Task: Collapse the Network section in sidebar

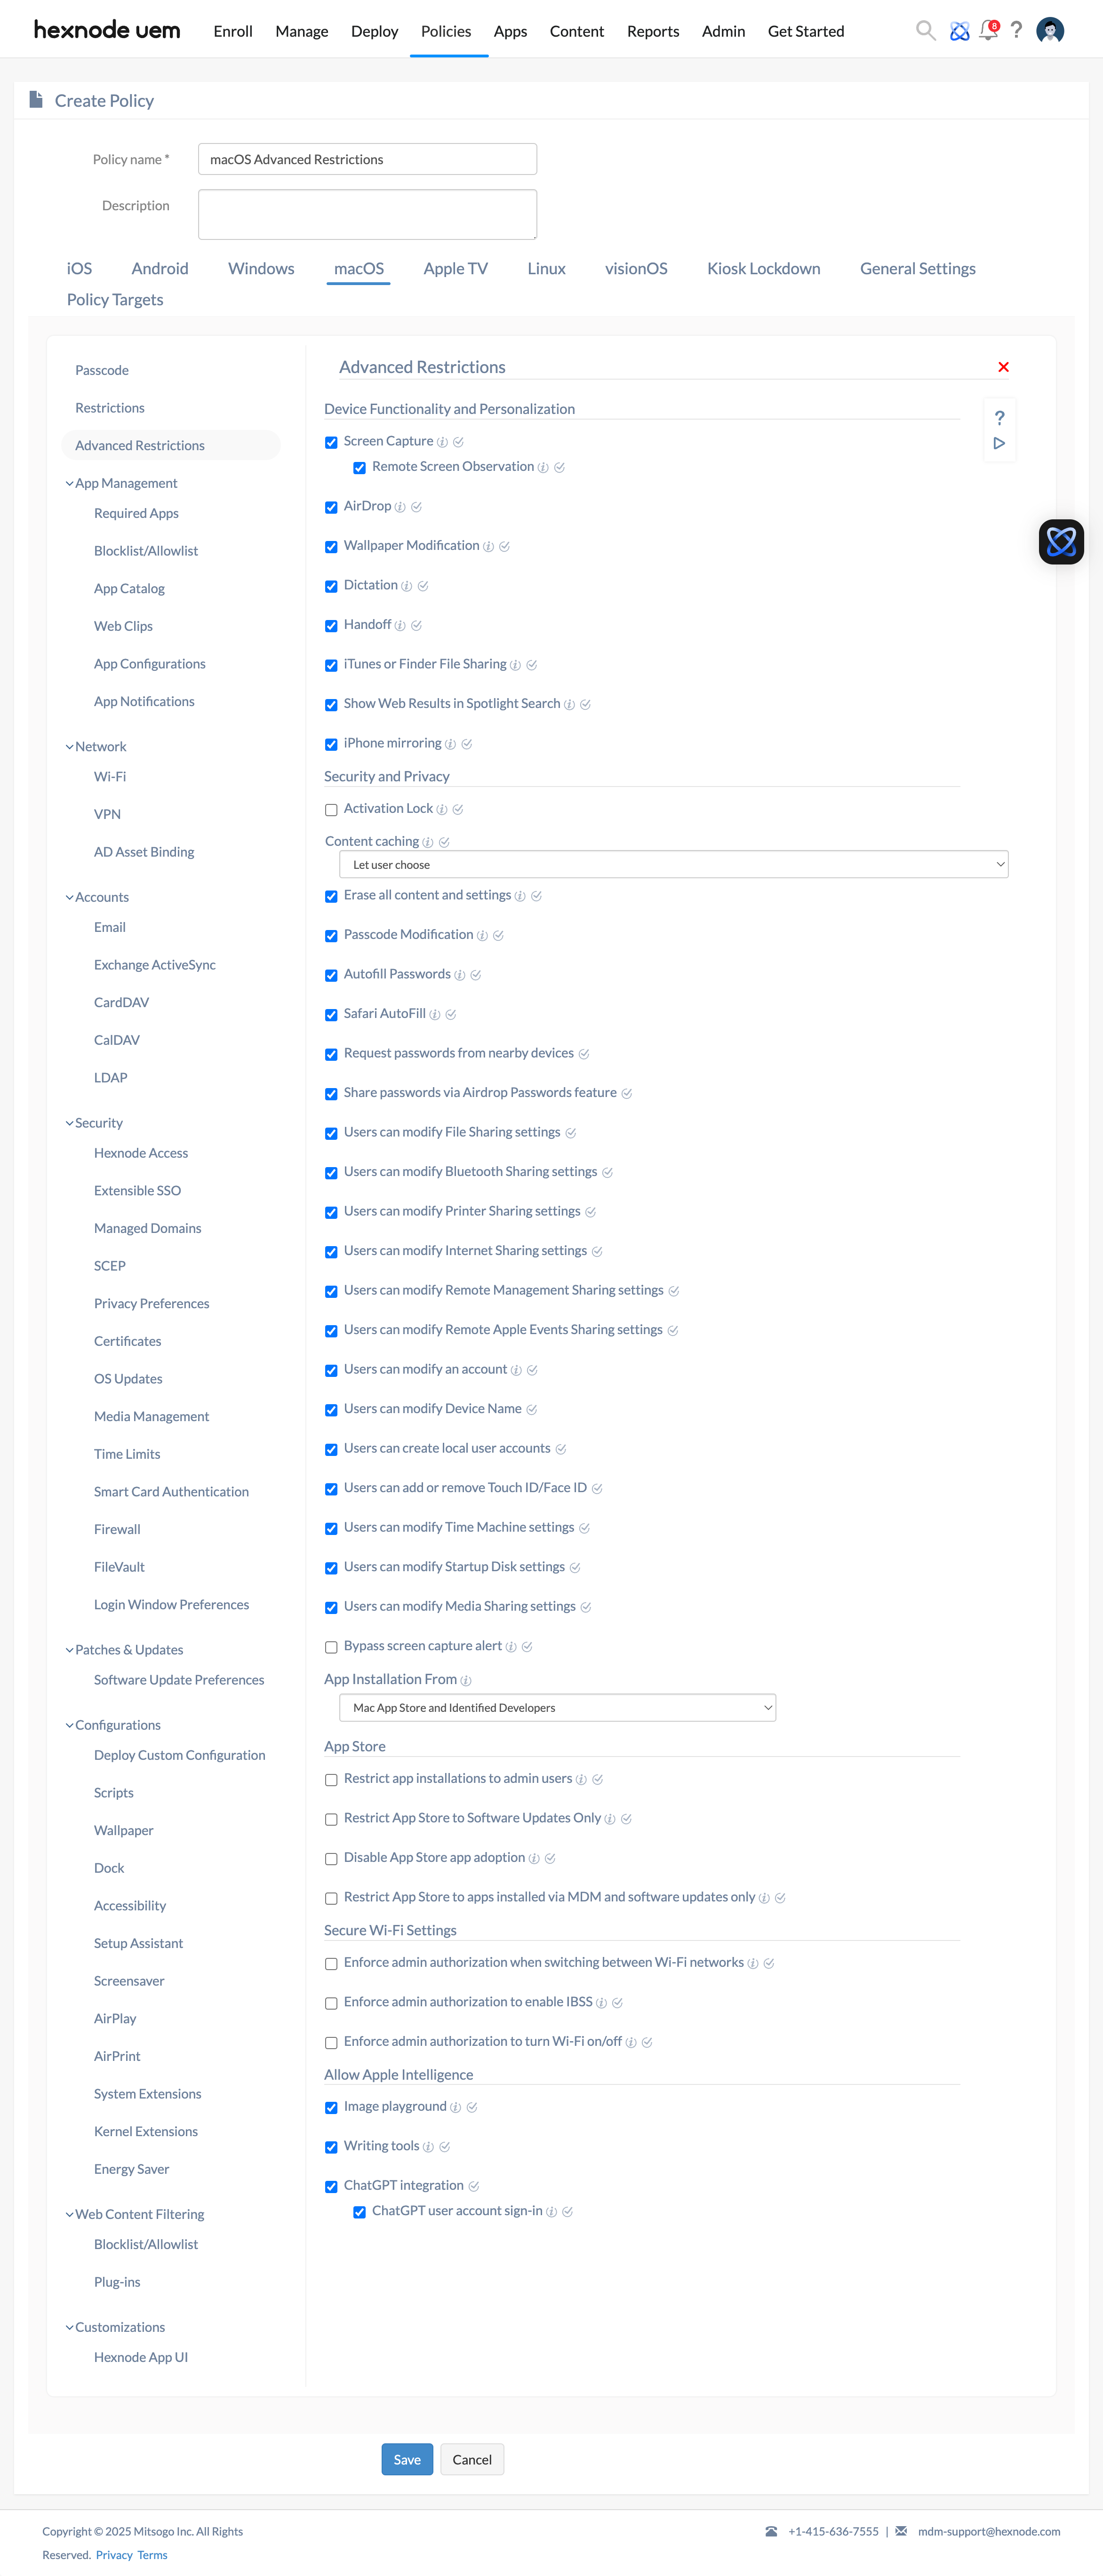Action: coord(69,747)
